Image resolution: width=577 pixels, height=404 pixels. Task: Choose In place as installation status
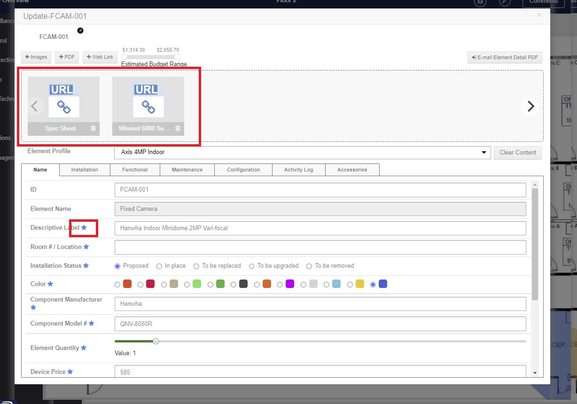pos(159,265)
